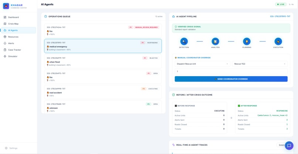Click the RESPONDING status badge in the queue
Image resolution: width=298 pixels, height=154 pixels.
click(x=153, y=43)
